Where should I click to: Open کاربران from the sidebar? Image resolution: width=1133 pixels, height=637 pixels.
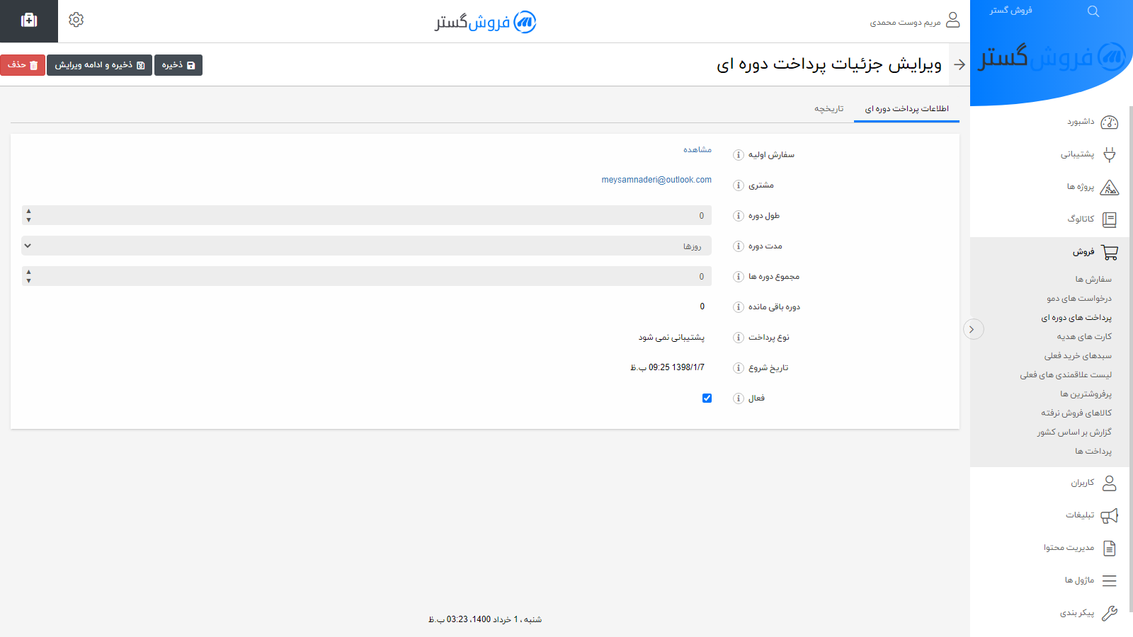tap(1110, 483)
